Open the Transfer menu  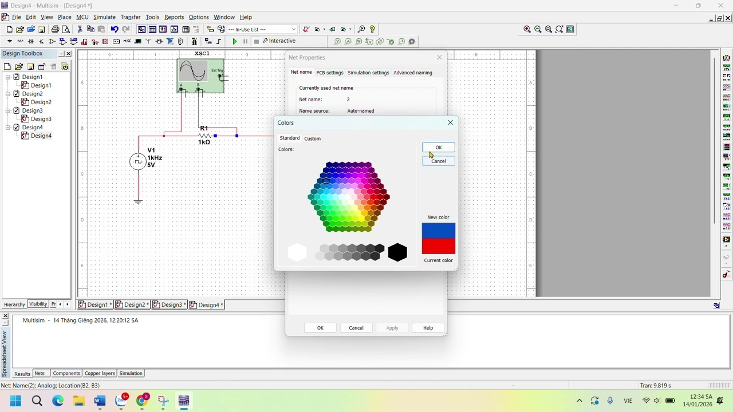pos(131,17)
